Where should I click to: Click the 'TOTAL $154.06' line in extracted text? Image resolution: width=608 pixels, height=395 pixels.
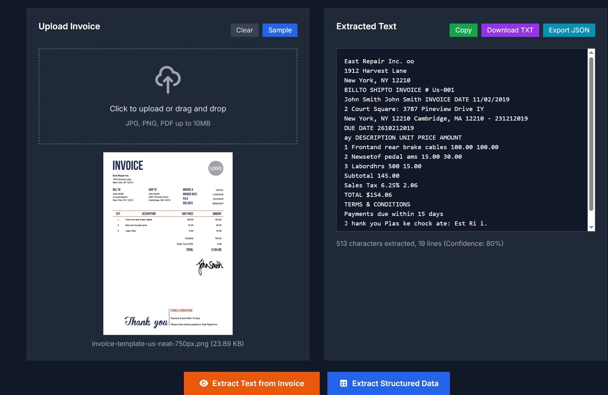368,195
